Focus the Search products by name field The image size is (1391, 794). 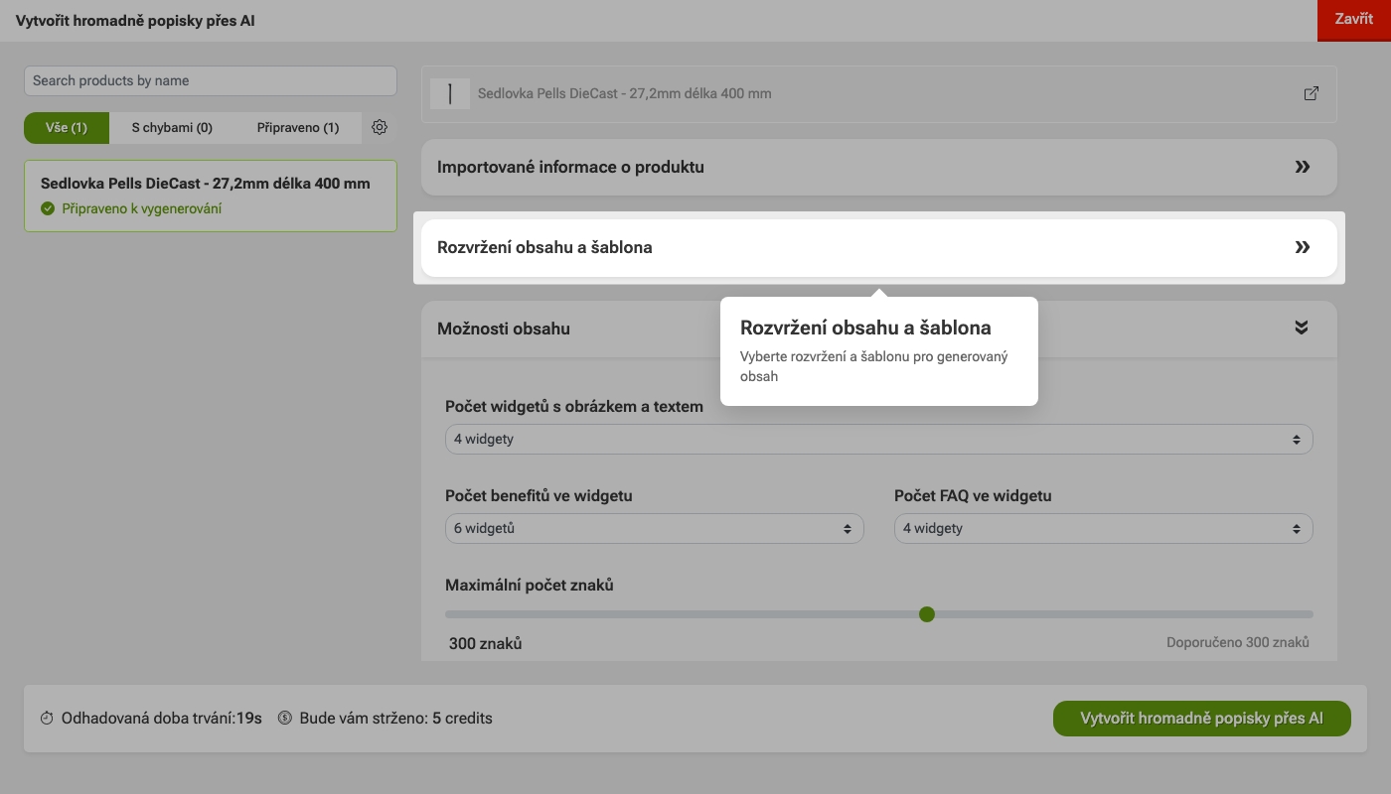pos(211,80)
